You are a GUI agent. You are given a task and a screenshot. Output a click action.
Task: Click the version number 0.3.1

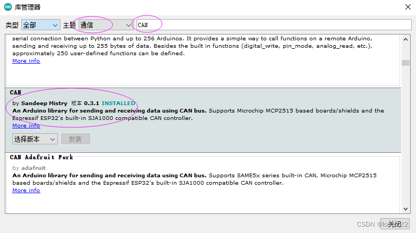(91, 103)
